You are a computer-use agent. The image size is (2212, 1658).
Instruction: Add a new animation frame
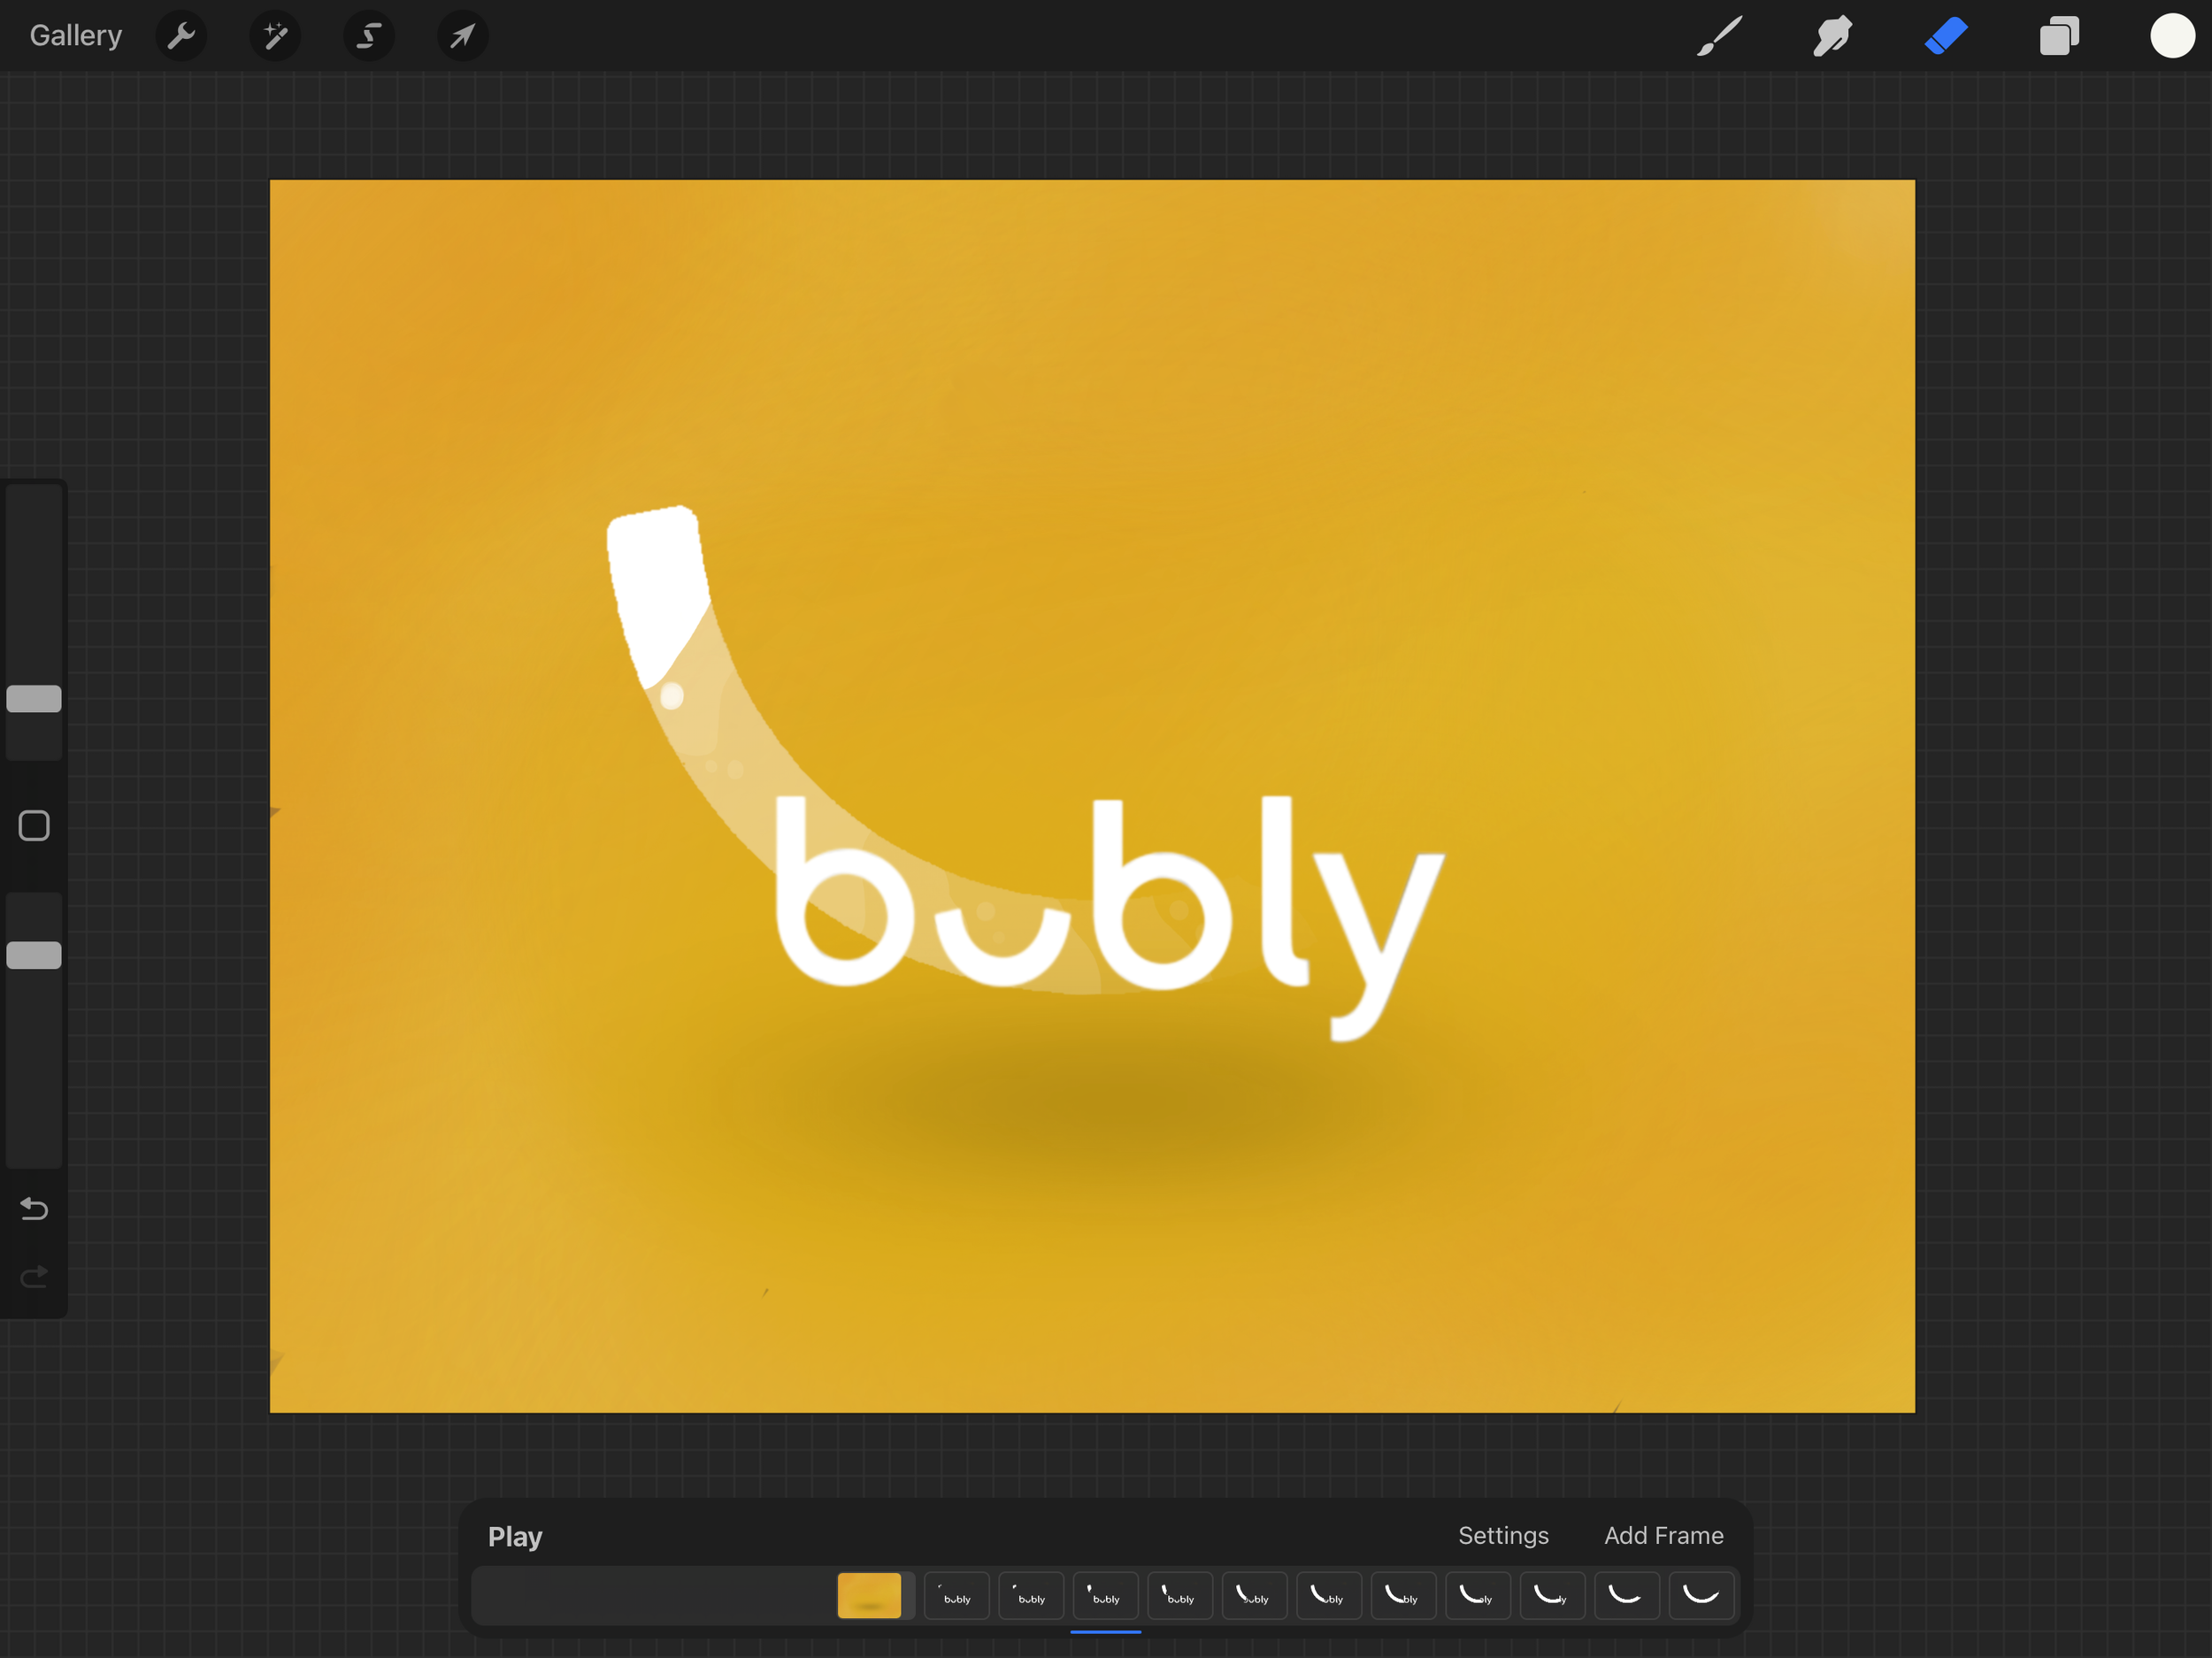coord(1663,1536)
